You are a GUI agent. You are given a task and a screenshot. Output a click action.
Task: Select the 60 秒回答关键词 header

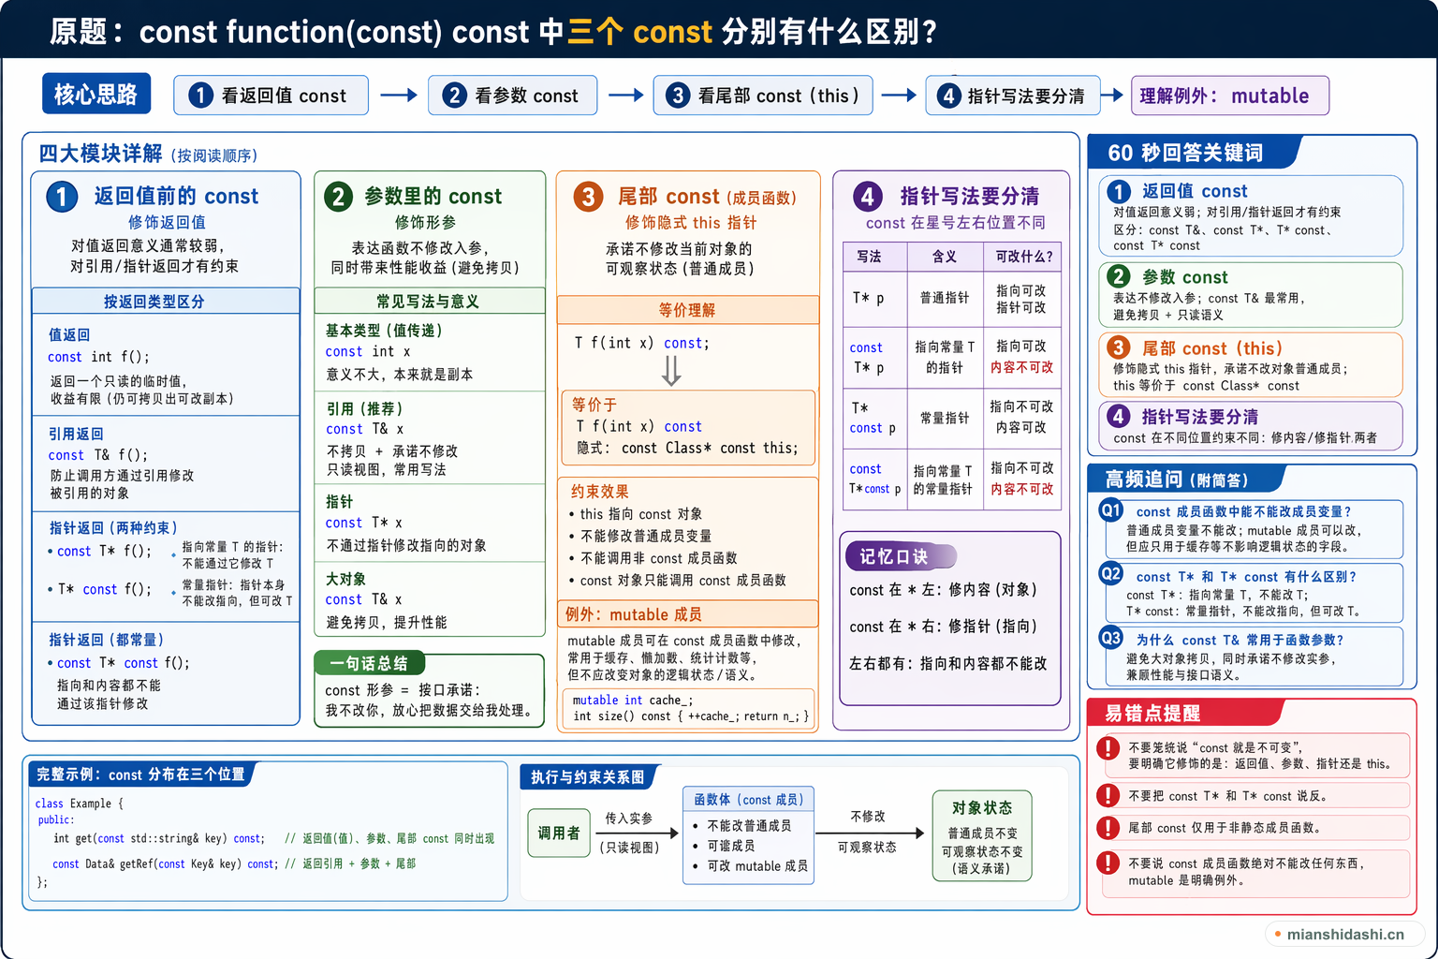pyautogui.click(x=1196, y=153)
